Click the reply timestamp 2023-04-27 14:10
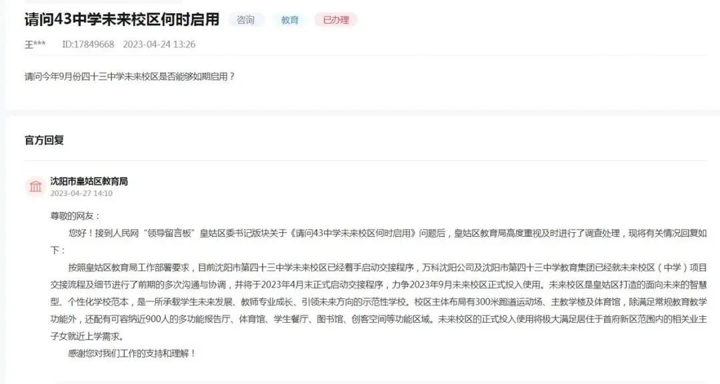Viewport: 720px width, 384px height. tap(81, 194)
